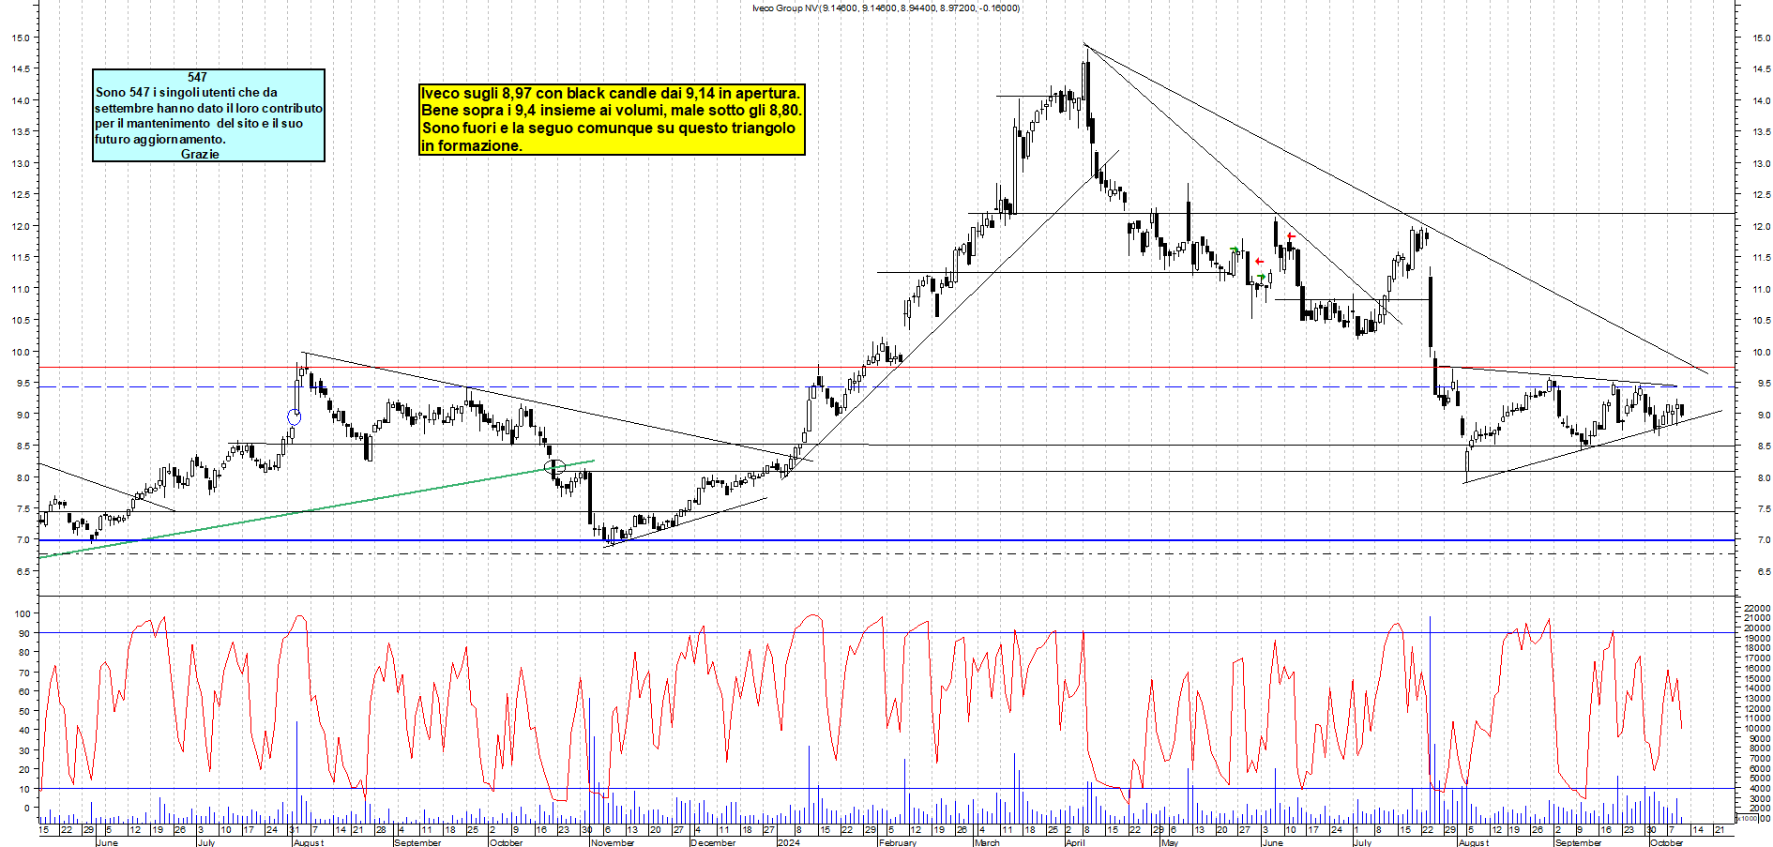Select the yellow Iveco commentary note
Viewport: 1773px width, 847px height.
[x=612, y=119]
